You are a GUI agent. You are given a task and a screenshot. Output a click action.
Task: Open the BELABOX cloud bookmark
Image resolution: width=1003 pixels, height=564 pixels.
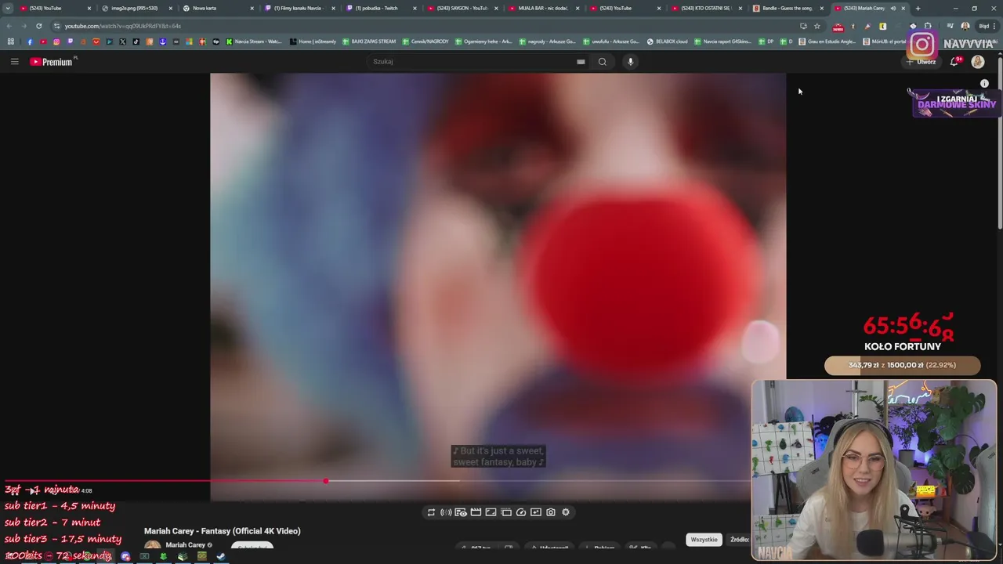coord(667,42)
